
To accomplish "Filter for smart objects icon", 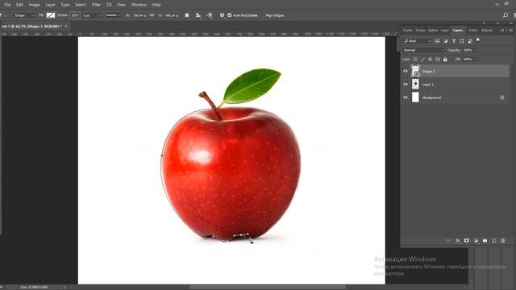I will tap(470, 41).
